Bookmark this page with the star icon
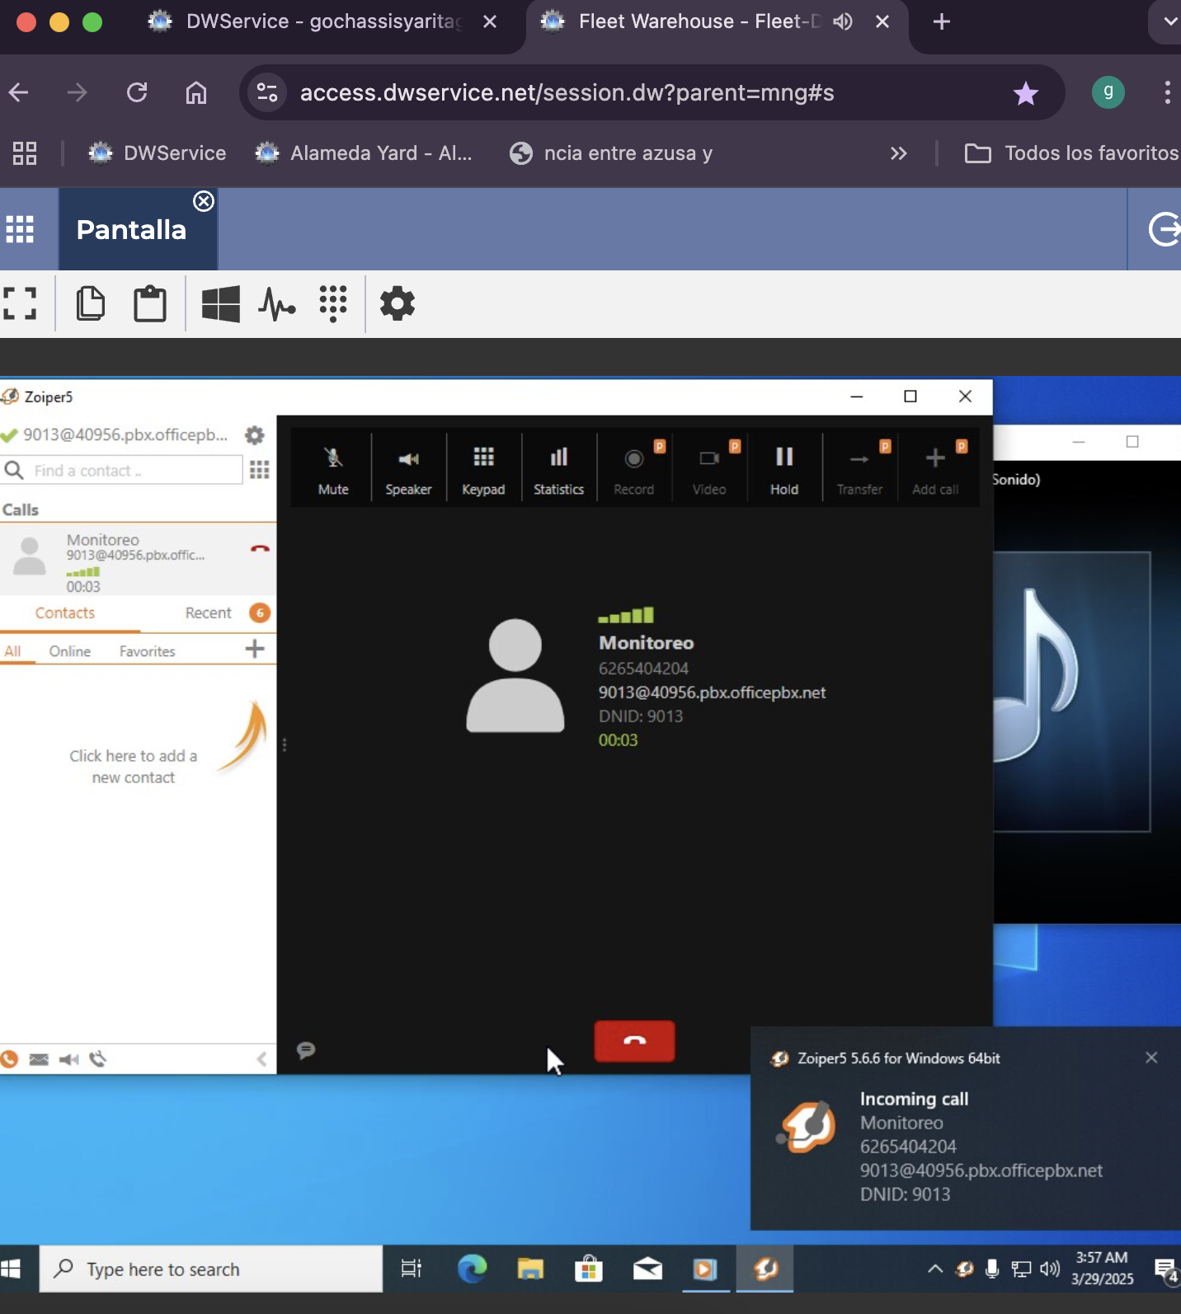 (x=1026, y=93)
